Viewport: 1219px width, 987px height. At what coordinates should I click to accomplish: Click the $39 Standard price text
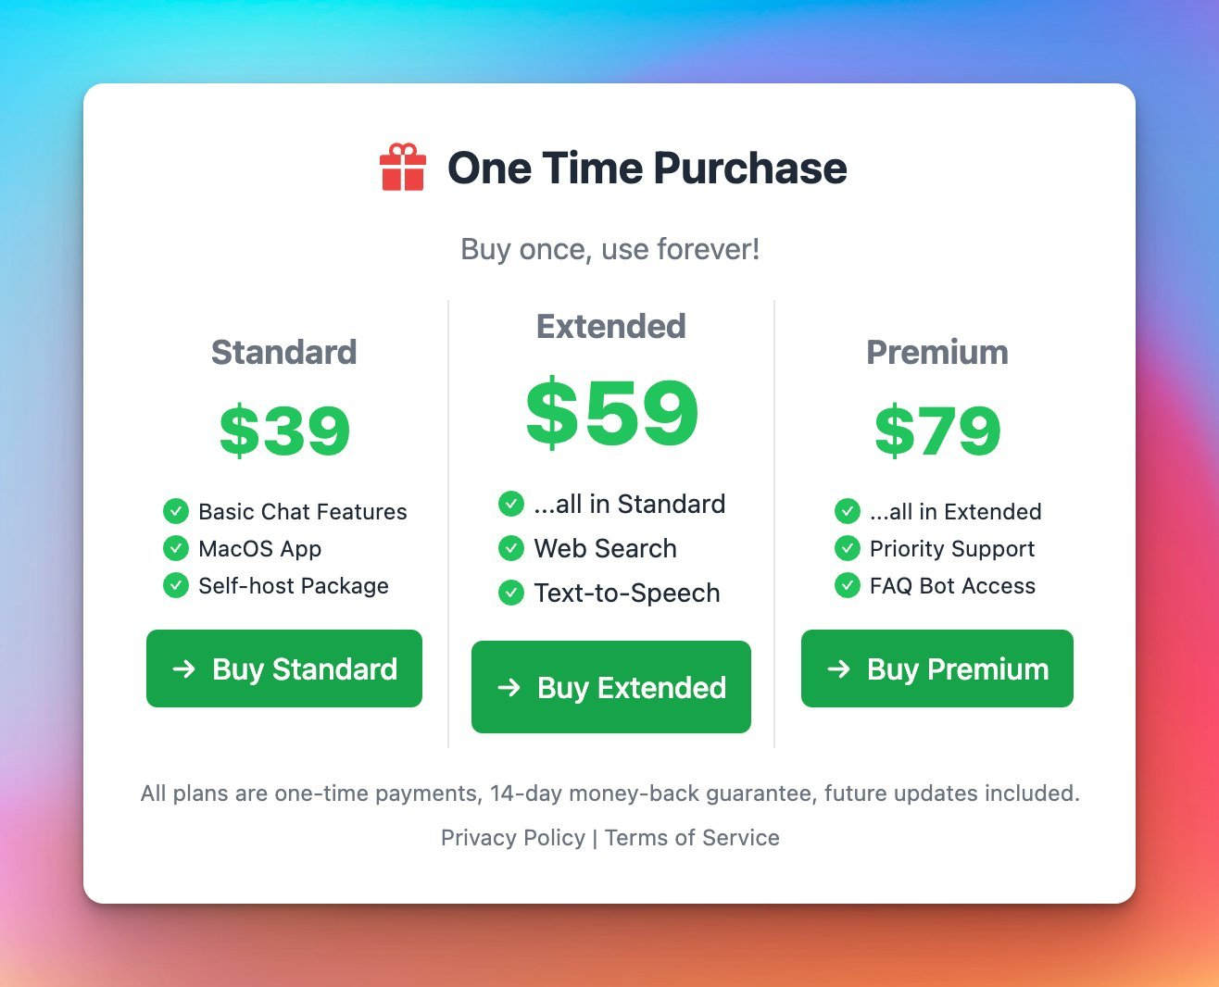point(284,431)
